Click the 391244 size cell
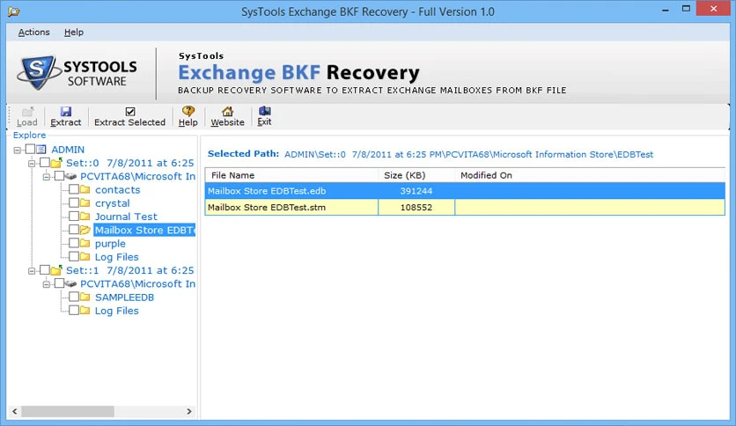This screenshot has height=426, width=736. pos(416,191)
